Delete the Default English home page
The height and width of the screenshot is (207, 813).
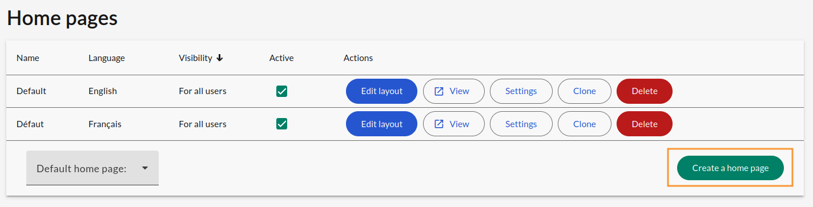pos(645,91)
